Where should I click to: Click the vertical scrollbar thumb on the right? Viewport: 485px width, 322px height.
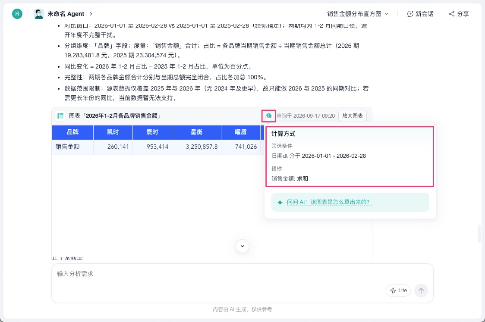tap(479, 234)
